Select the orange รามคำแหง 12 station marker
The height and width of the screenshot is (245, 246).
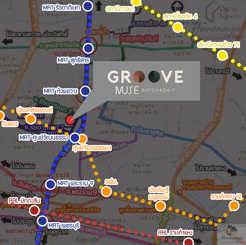pos(234,205)
